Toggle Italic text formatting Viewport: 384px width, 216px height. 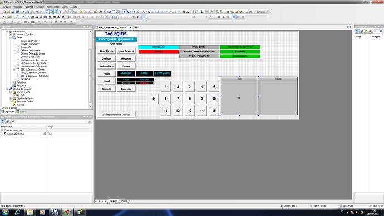pos(224,17)
